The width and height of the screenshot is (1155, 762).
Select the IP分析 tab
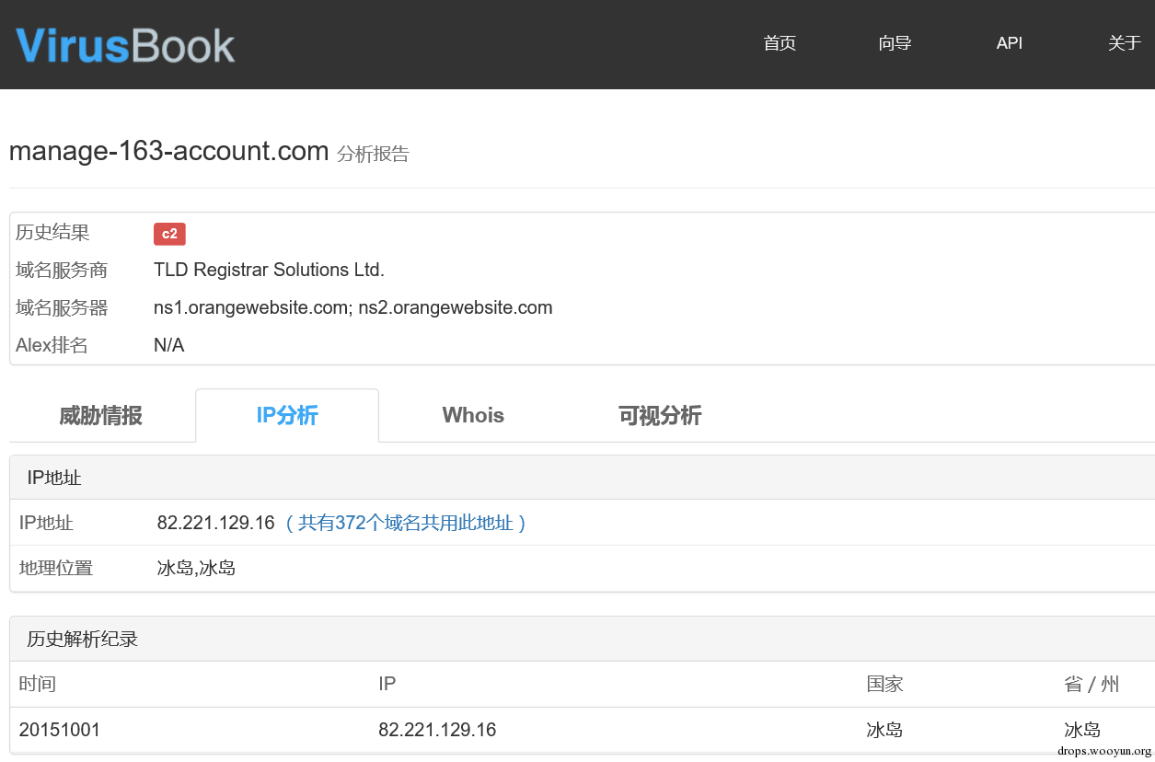coord(287,416)
